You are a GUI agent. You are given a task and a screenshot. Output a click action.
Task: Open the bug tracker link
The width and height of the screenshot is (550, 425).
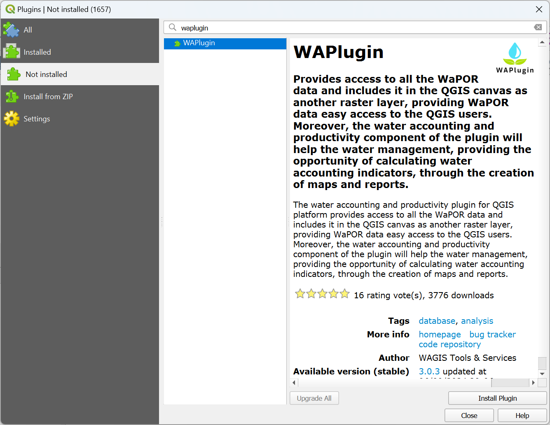point(492,334)
